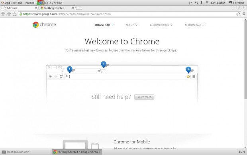Bookmark page with address bar star
This screenshot has width=247, height=155.
238,14
